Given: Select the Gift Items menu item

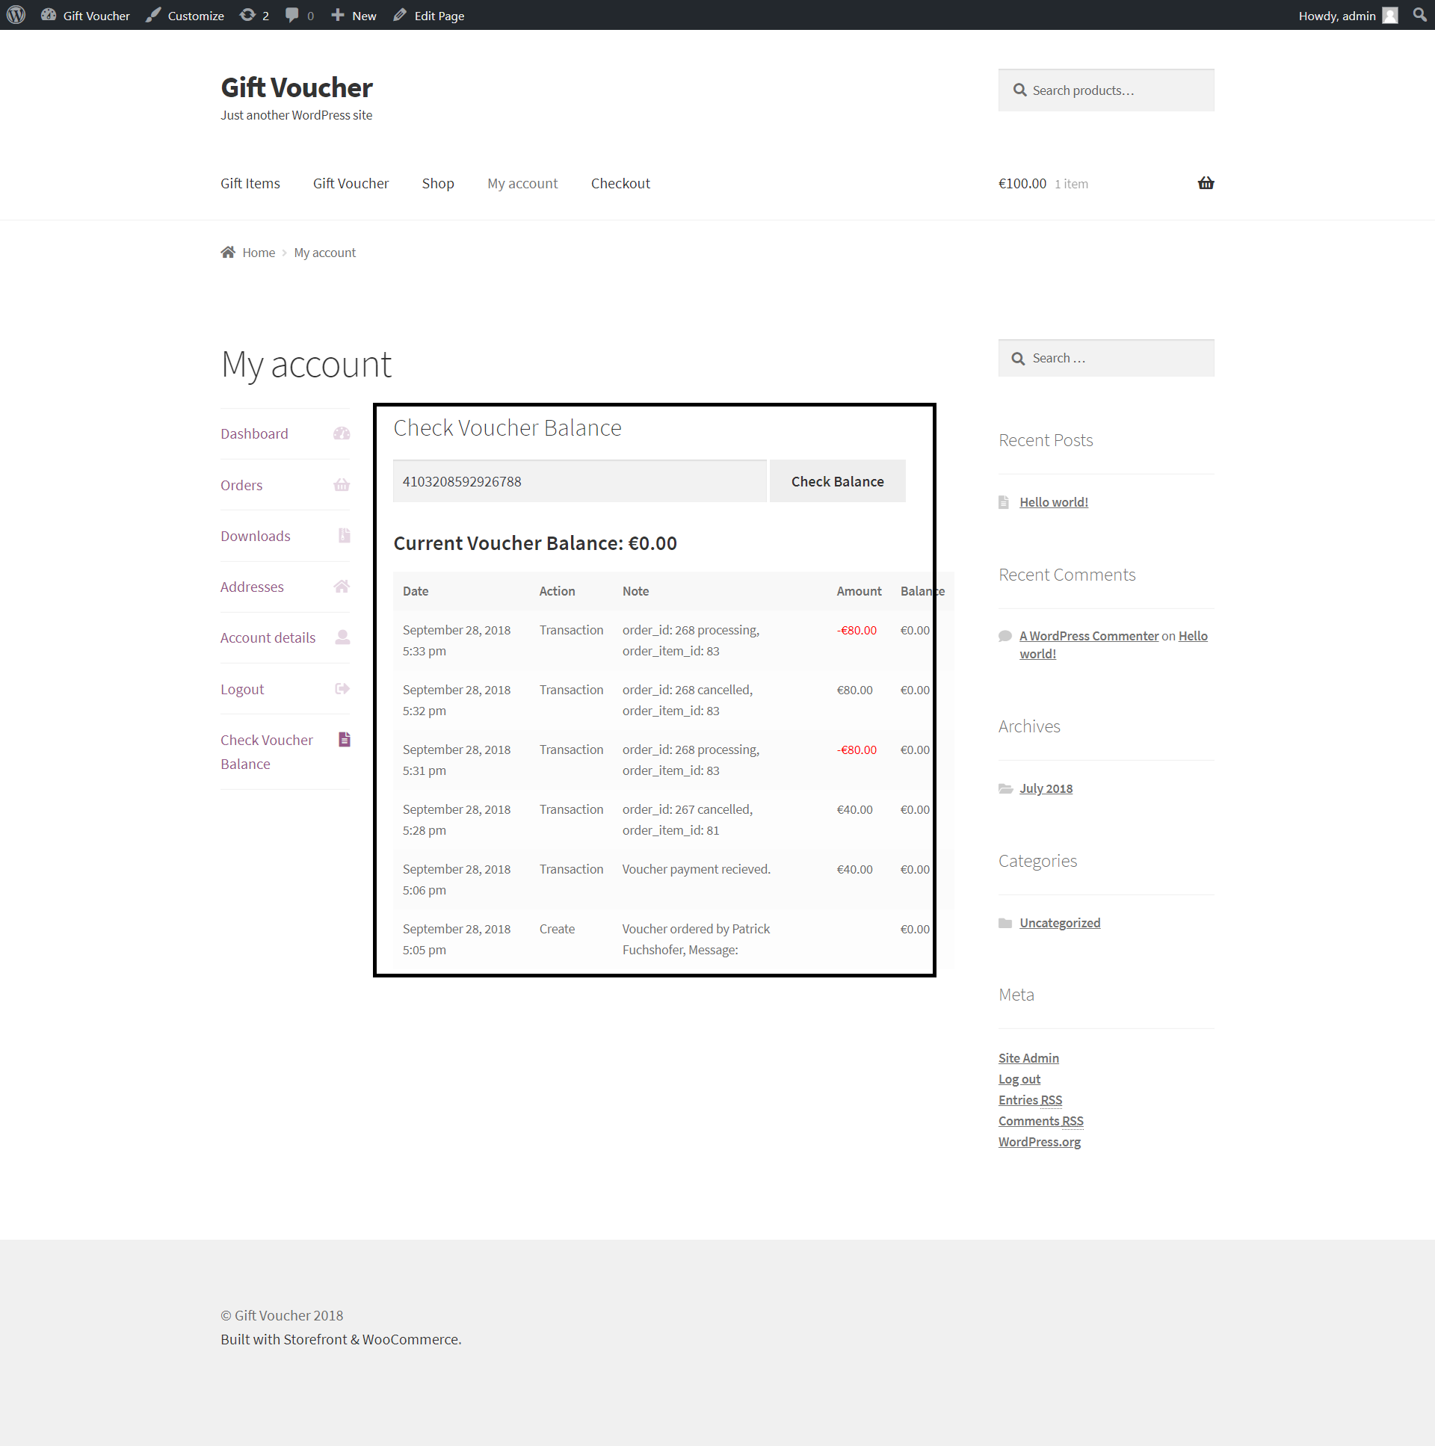Looking at the screenshot, I should pyautogui.click(x=250, y=182).
